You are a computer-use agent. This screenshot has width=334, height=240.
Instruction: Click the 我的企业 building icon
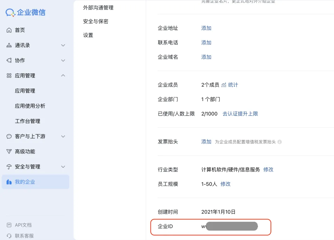point(9,182)
